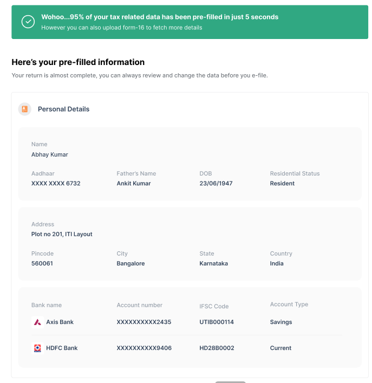Select the address Plot no 201, ITI Layout
The width and height of the screenshot is (372, 383).
tap(62, 235)
